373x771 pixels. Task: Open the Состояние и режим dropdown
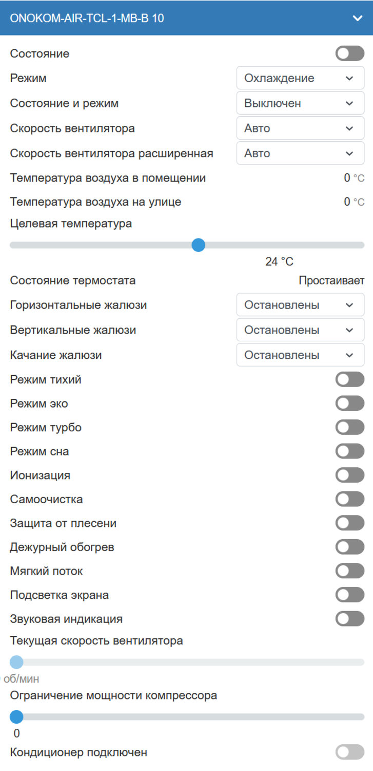(300, 103)
